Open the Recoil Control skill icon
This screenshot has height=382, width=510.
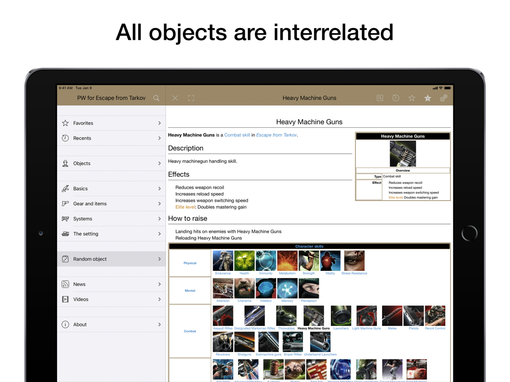pyautogui.click(x=435, y=316)
